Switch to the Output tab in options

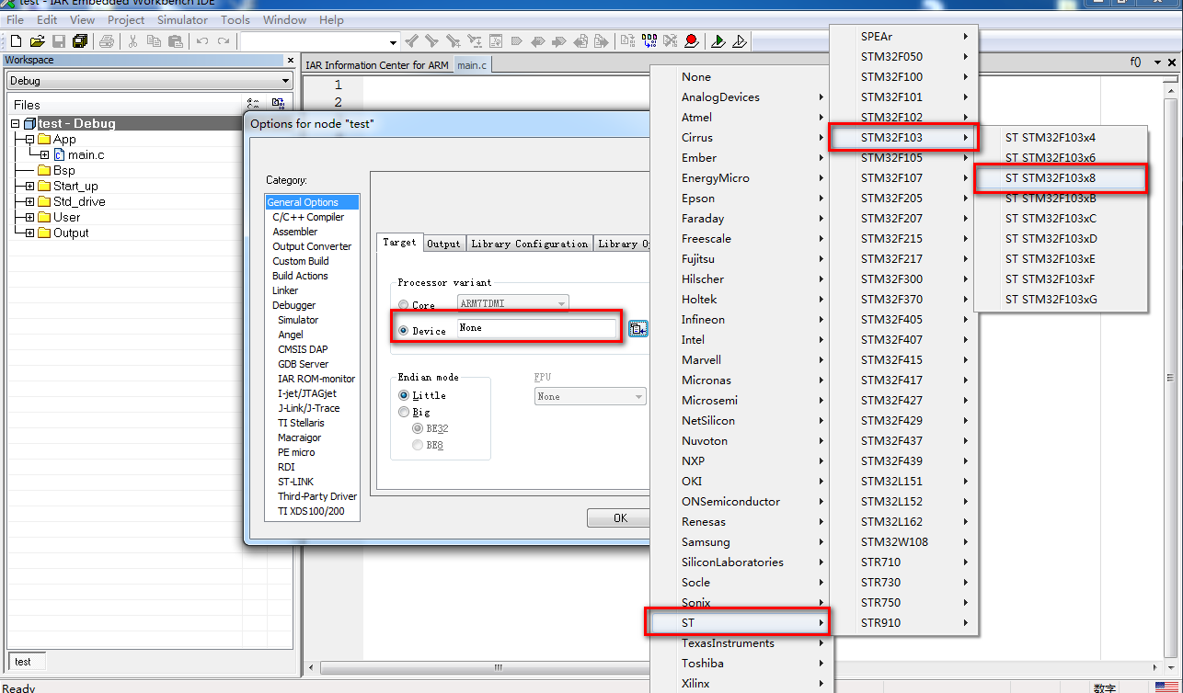point(443,244)
